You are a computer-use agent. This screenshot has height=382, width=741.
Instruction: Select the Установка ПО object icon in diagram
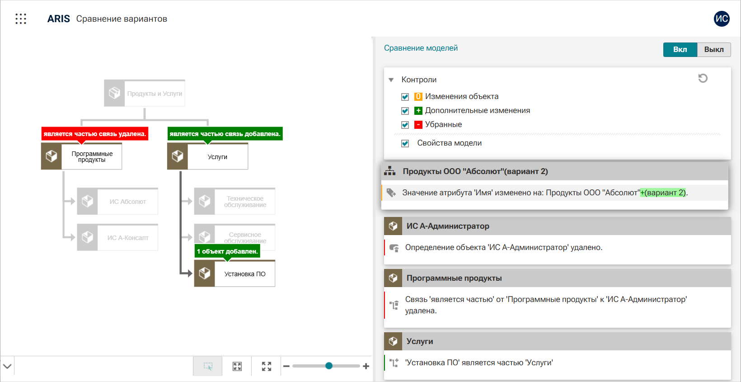tap(205, 274)
